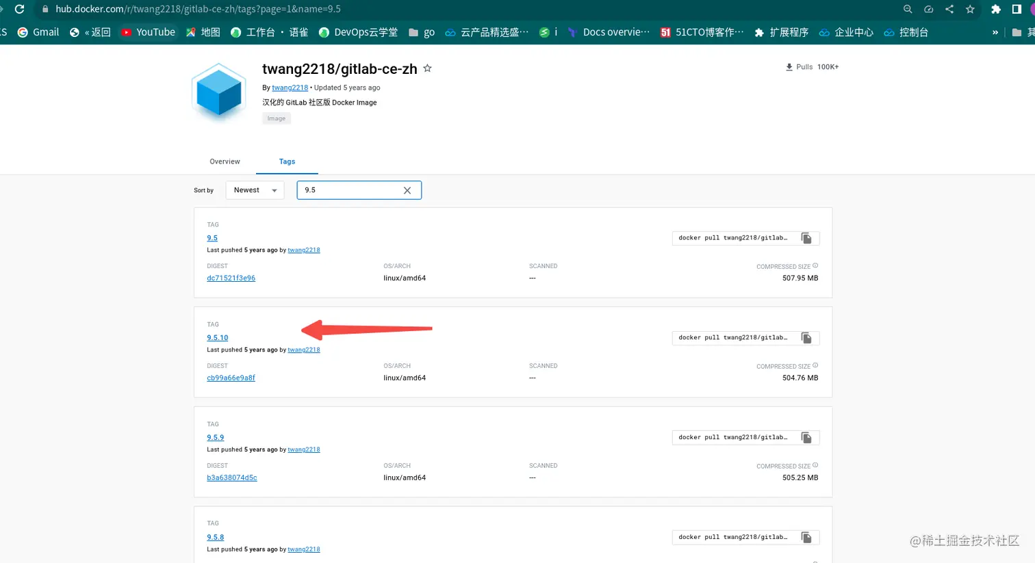Open twang2218 pusher link under tag 9.5.8
Screen dimensions: 1035x563
point(304,550)
